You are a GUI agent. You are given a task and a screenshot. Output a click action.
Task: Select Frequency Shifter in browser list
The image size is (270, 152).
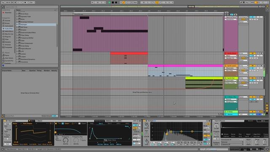click(27, 38)
